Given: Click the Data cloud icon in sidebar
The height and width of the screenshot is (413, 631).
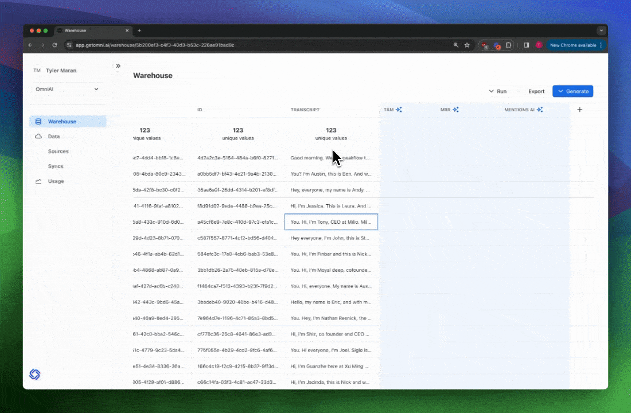Looking at the screenshot, I should point(38,137).
